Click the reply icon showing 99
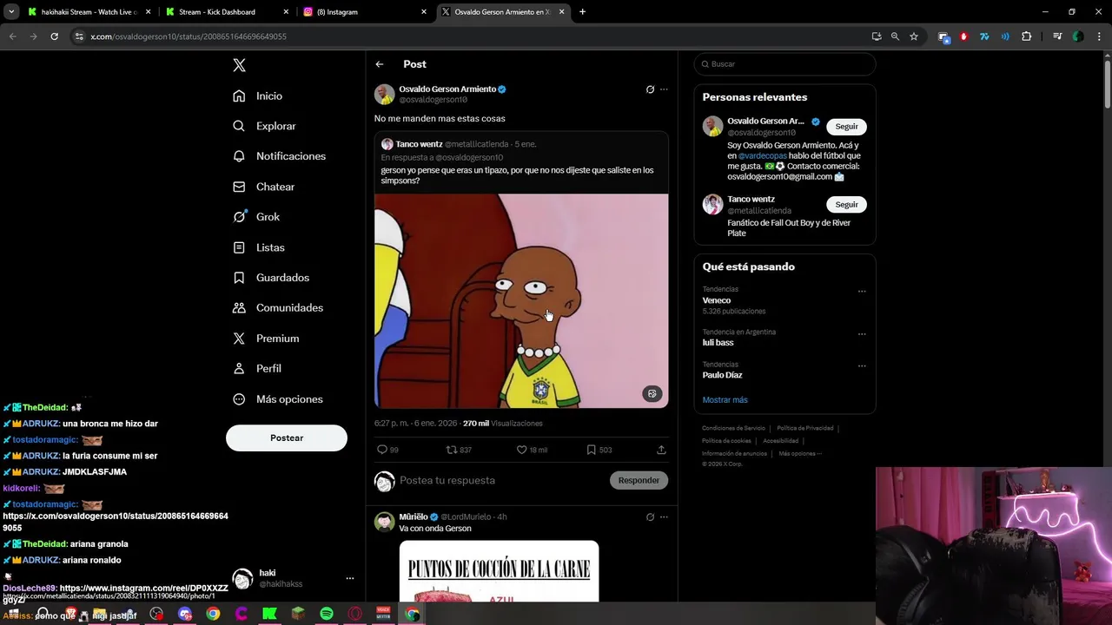1112x625 pixels. click(387, 450)
